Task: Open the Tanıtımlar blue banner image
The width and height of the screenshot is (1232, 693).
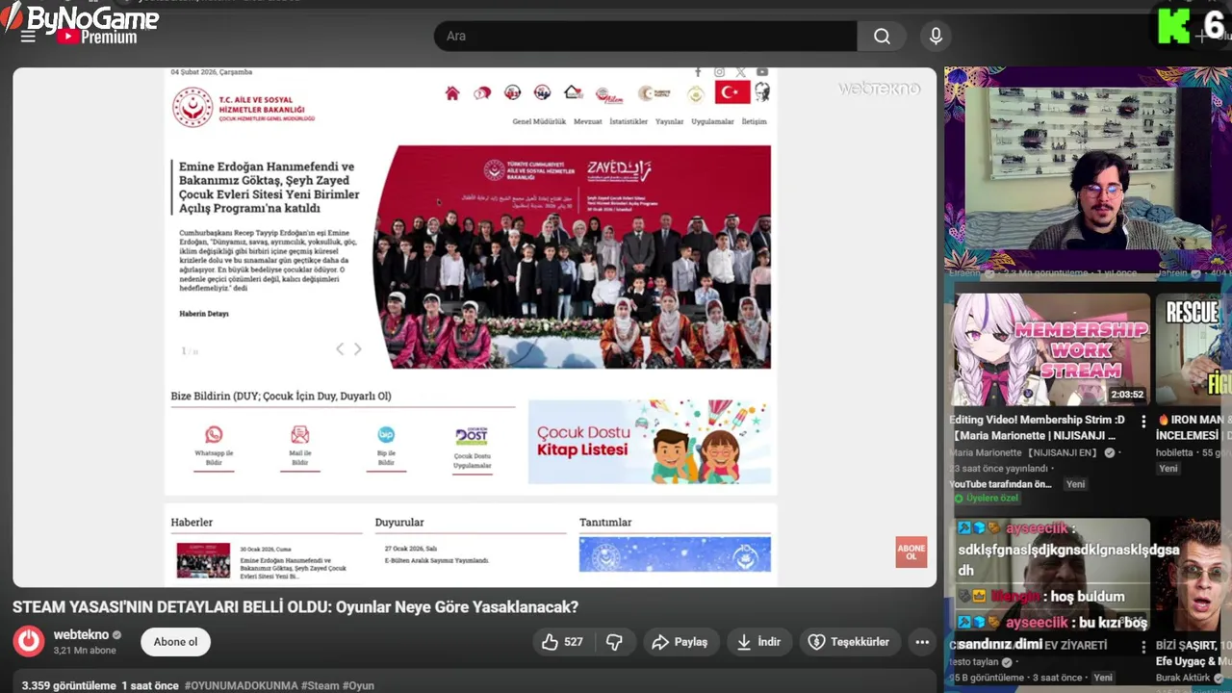Action: (675, 554)
